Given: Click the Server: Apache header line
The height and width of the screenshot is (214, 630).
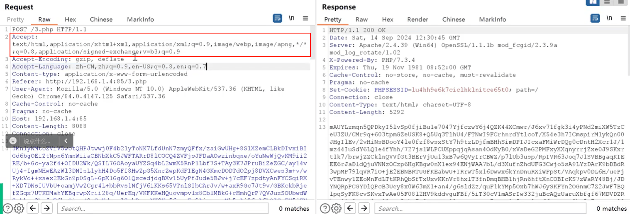Looking at the screenshot, I should click(x=443, y=48).
